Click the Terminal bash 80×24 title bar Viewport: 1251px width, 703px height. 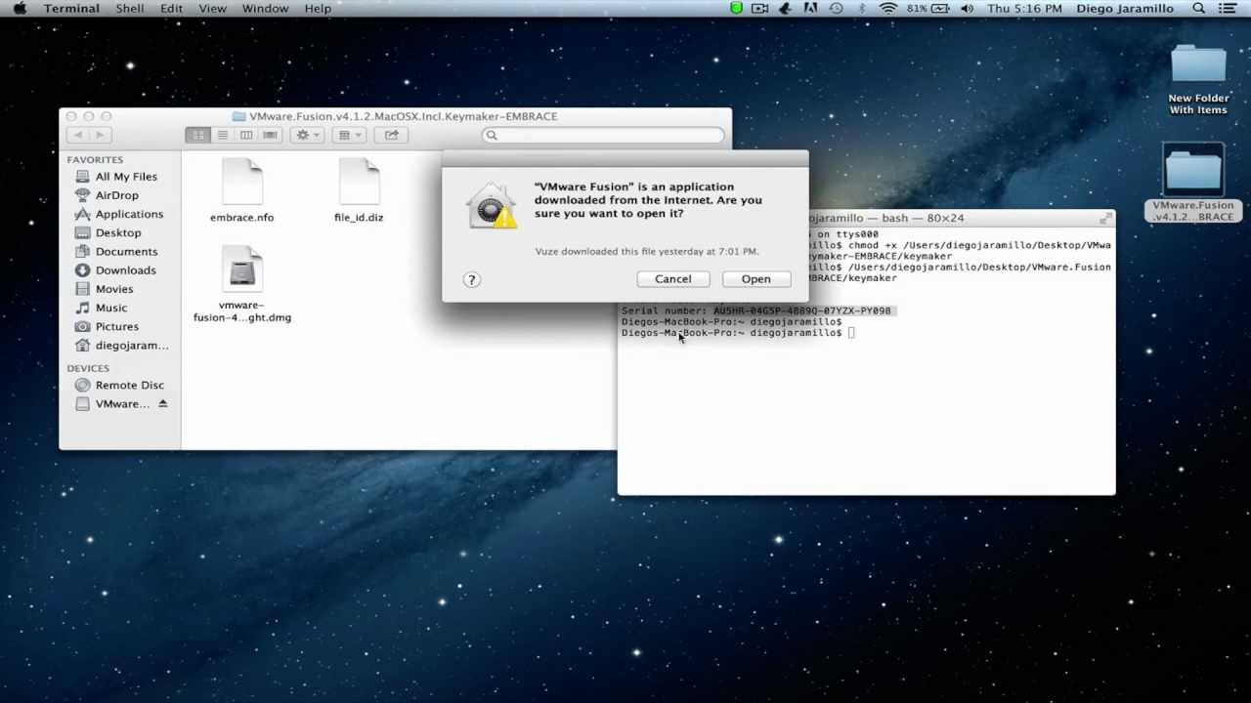pos(866,218)
